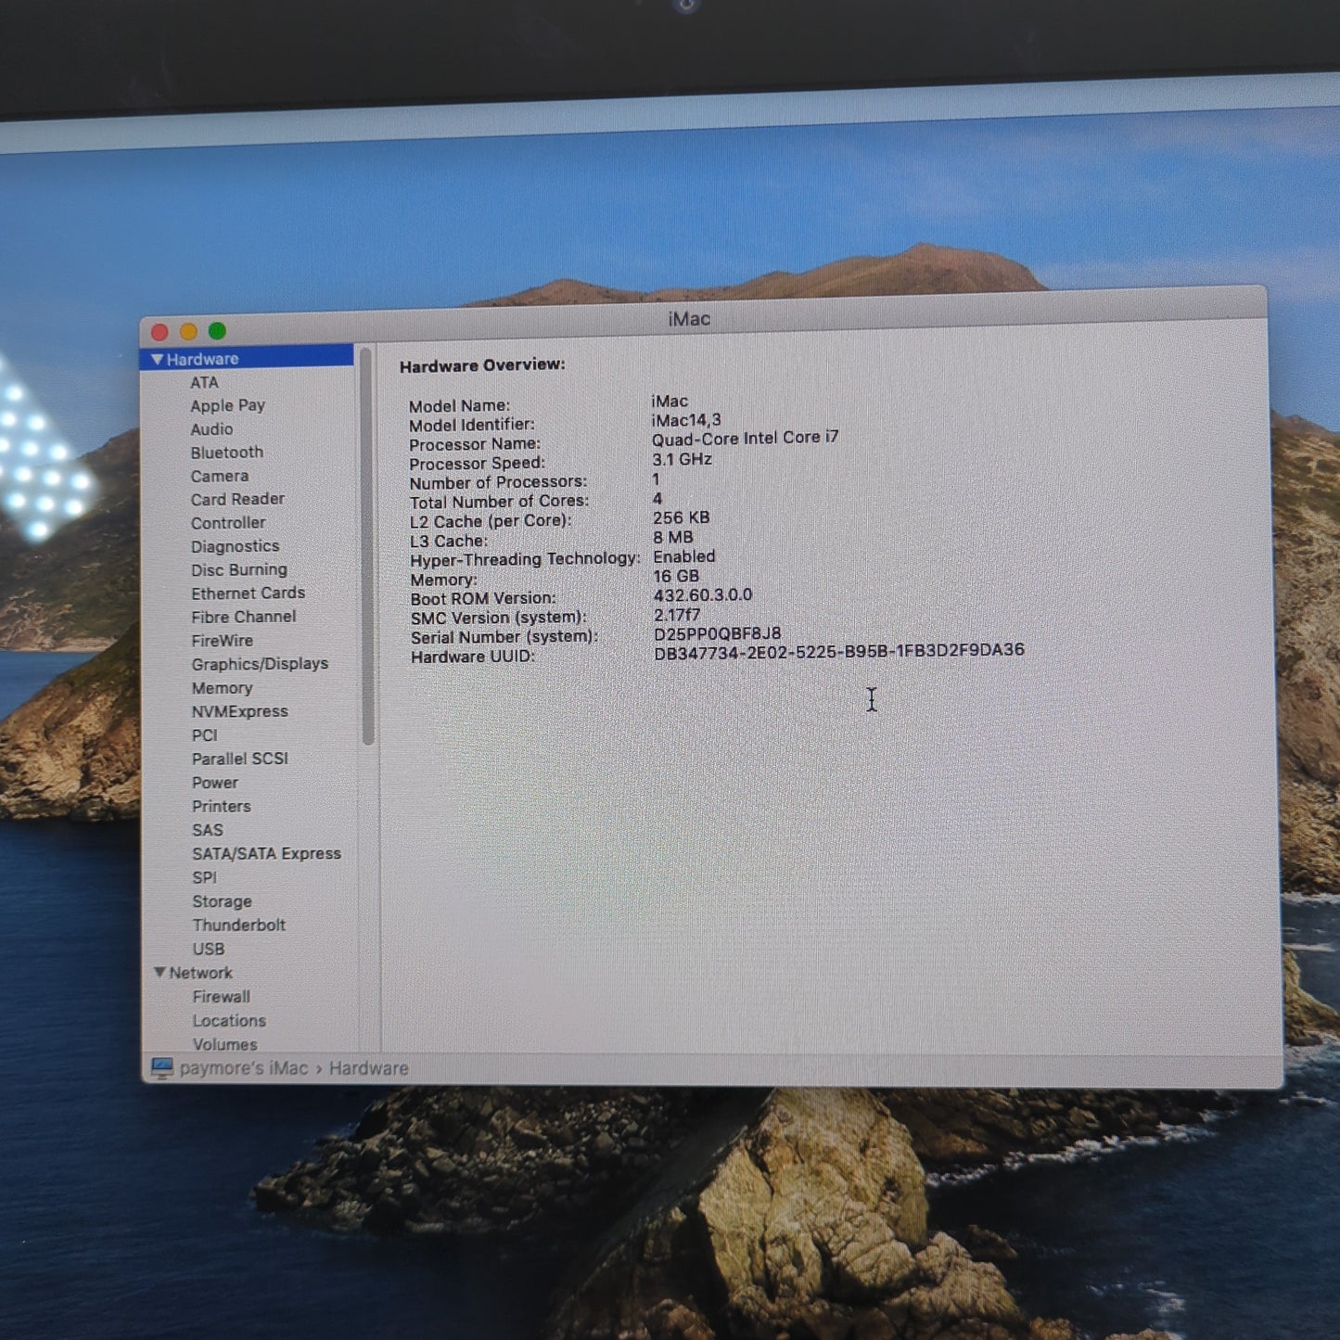Open Diagnostics section
The image size is (1340, 1340).
[x=235, y=546]
